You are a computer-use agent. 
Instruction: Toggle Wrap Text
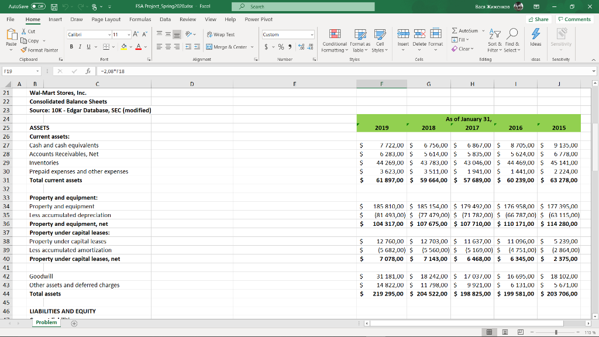pos(221,35)
